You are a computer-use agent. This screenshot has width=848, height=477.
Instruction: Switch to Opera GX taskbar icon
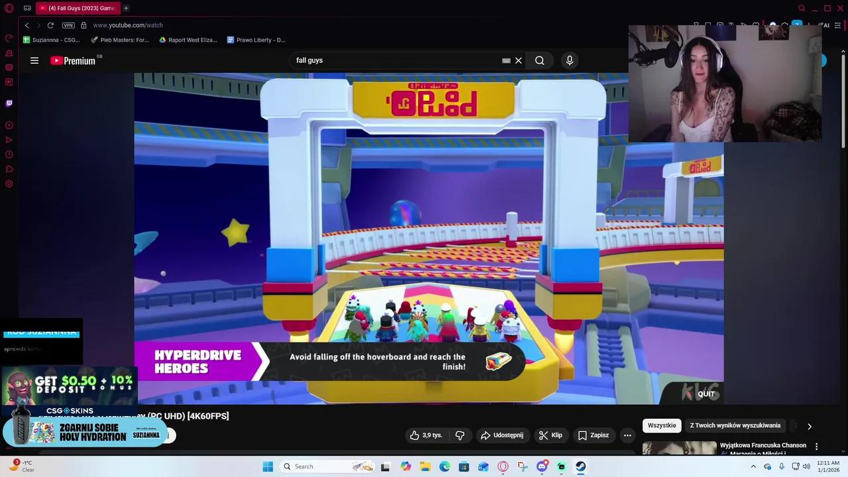[503, 466]
